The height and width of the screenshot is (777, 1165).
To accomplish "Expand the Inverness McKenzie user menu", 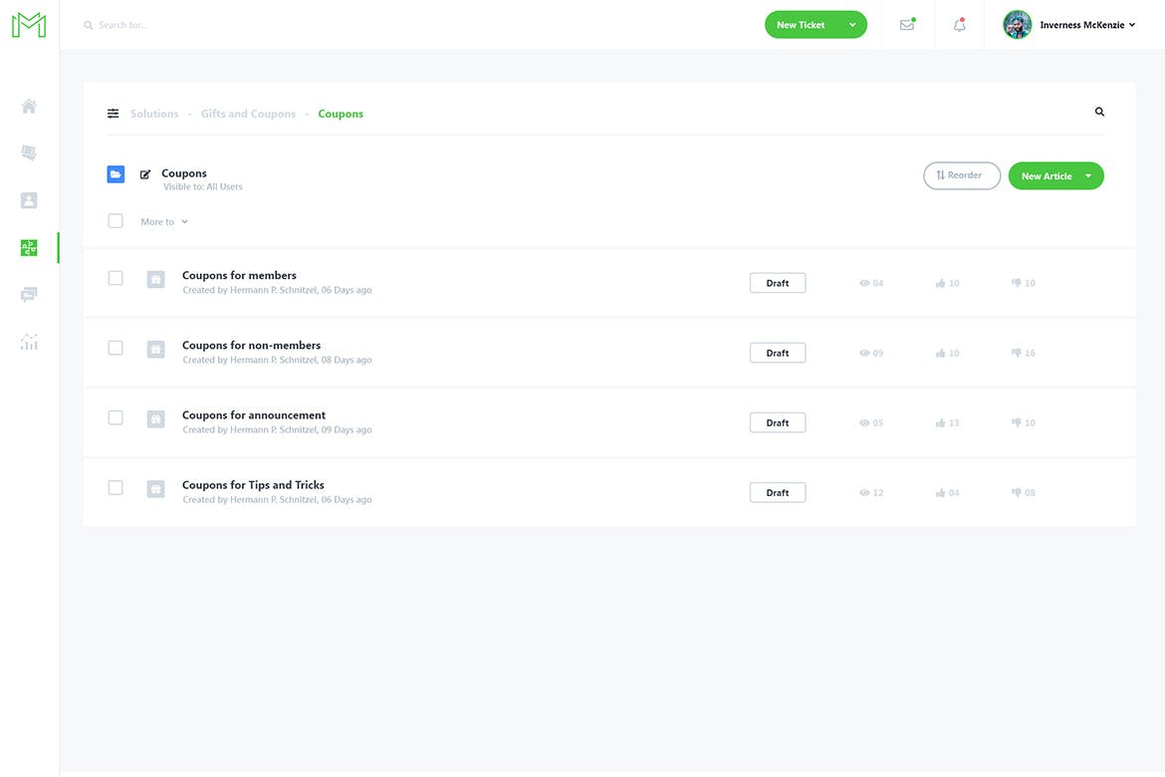I will [1086, 25].
